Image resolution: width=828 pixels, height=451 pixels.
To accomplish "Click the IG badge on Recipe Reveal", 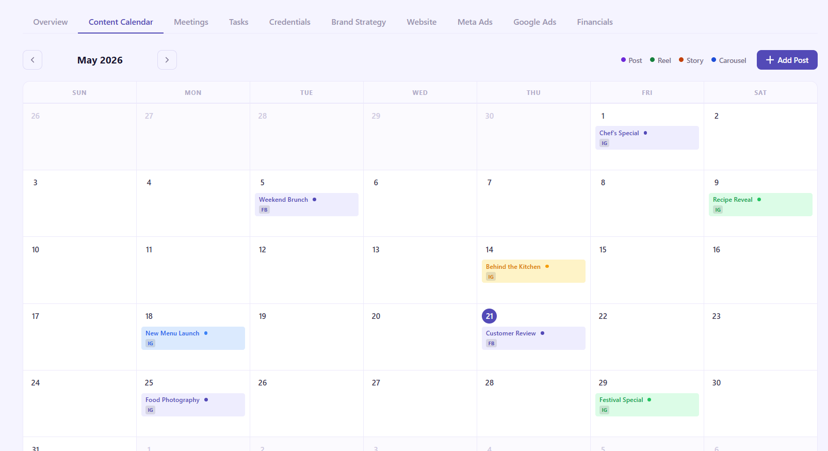I will pos(718,210).
